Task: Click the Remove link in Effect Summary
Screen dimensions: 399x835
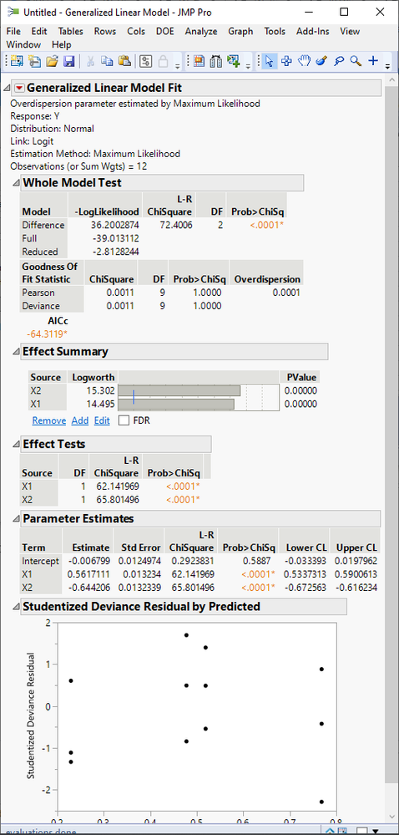Action: (x=49, y=420)
